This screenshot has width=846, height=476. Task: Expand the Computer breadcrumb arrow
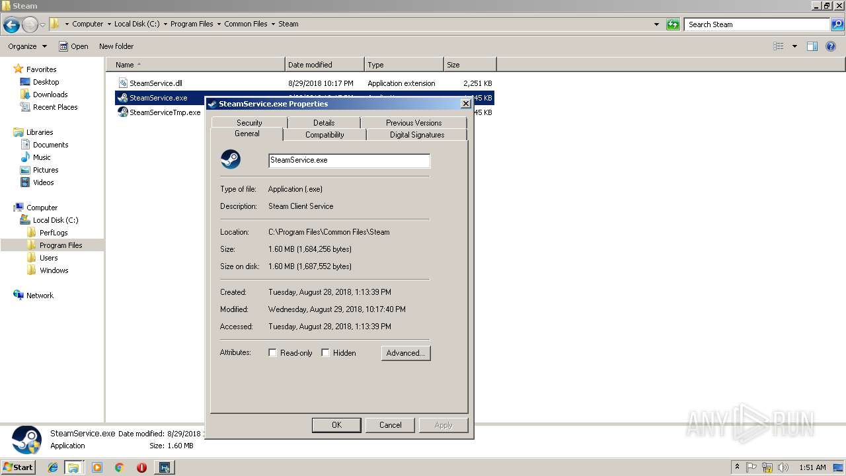click(x=109, y=24)
